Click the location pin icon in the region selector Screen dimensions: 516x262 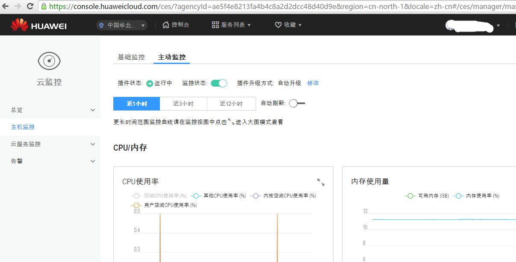(101, 26)
